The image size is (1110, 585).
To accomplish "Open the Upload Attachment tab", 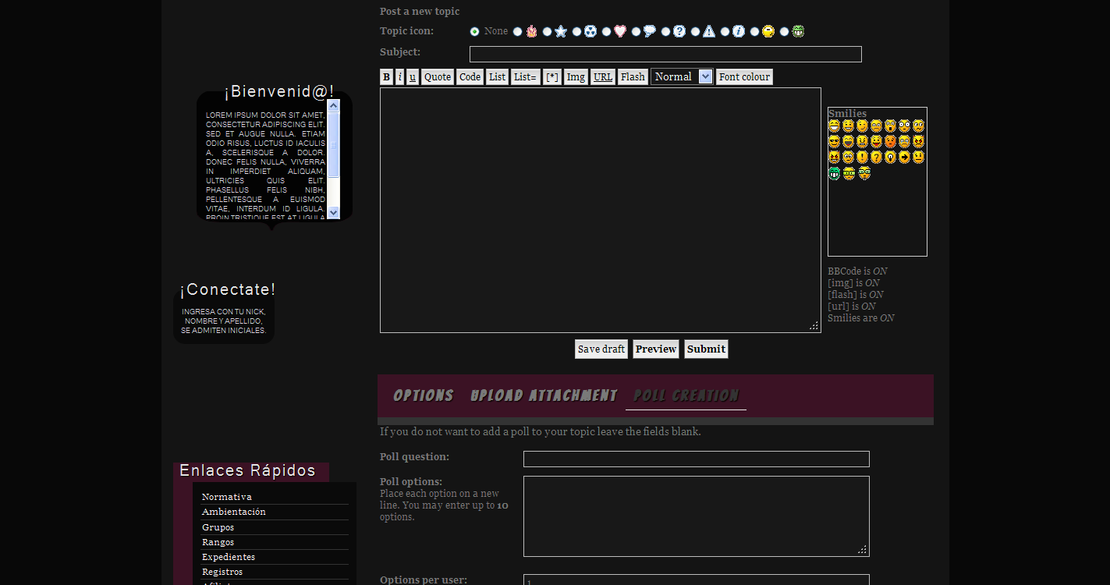I will (x=544, y=395).
